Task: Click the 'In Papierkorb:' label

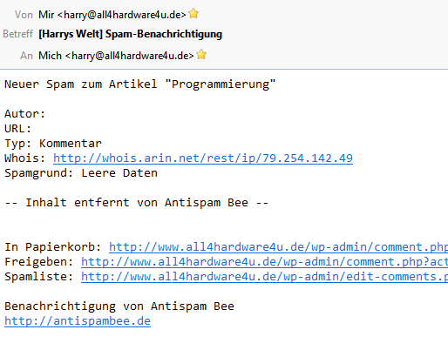Action: (53, 247)
